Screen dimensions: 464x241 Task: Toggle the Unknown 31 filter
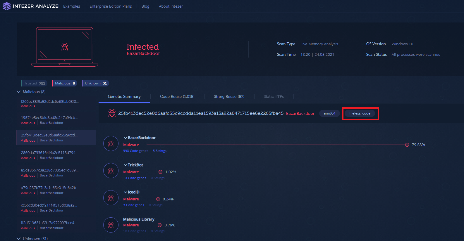[96, 83]
